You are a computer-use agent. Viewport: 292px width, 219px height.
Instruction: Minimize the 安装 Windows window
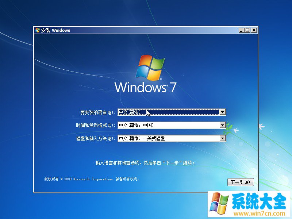(242, 30)
